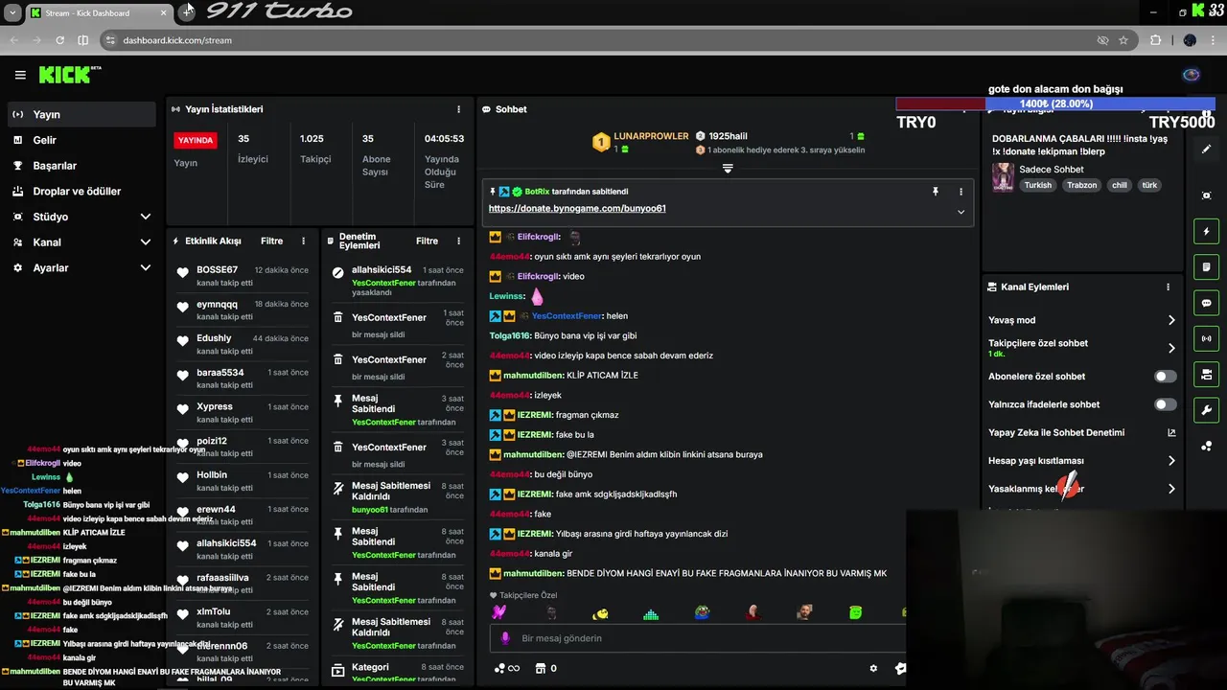Viewport: 1227px width, 690px height.
Task: Reload the page with the browser refresh button
Action: pos(59,40)
